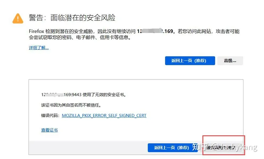Open the 详细了解... link

pyautogui.click(x=39, y=48)
